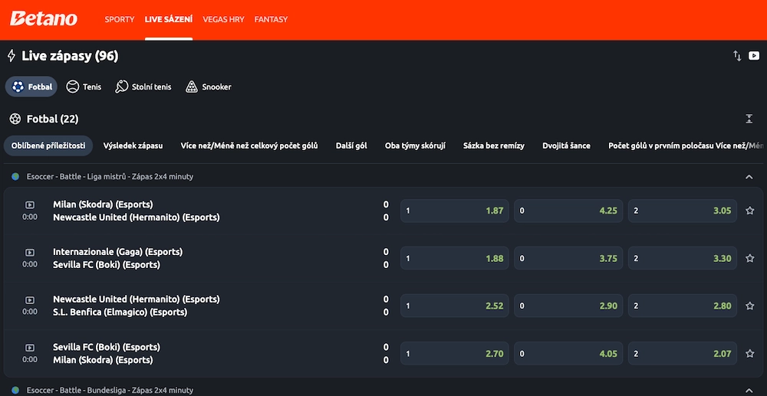Switch to the Výsledek zápasu tab
Image resolution: width=767 pixels, height=396 pixels.
[133, 146]
